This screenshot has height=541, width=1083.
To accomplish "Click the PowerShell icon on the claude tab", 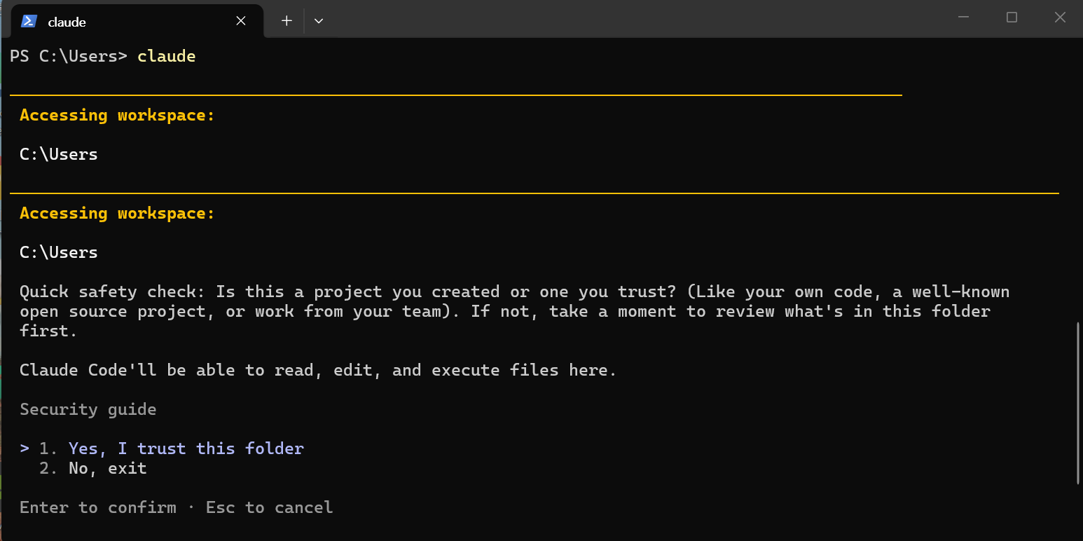I will pyautogui.click(x=29, y=21).
